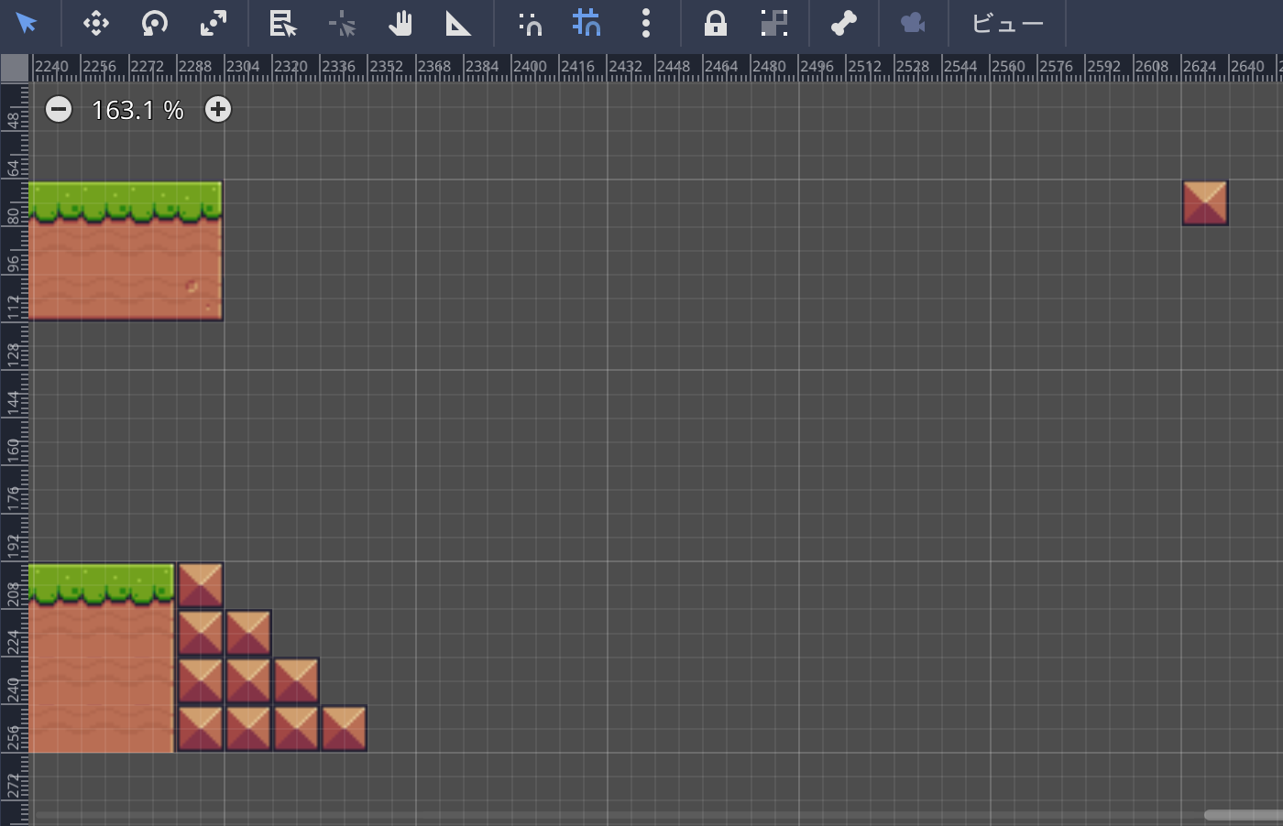Viewport: 1283px width, 826px height.
Task: Select the isolated pyramid block tile
Action: 1205,203
